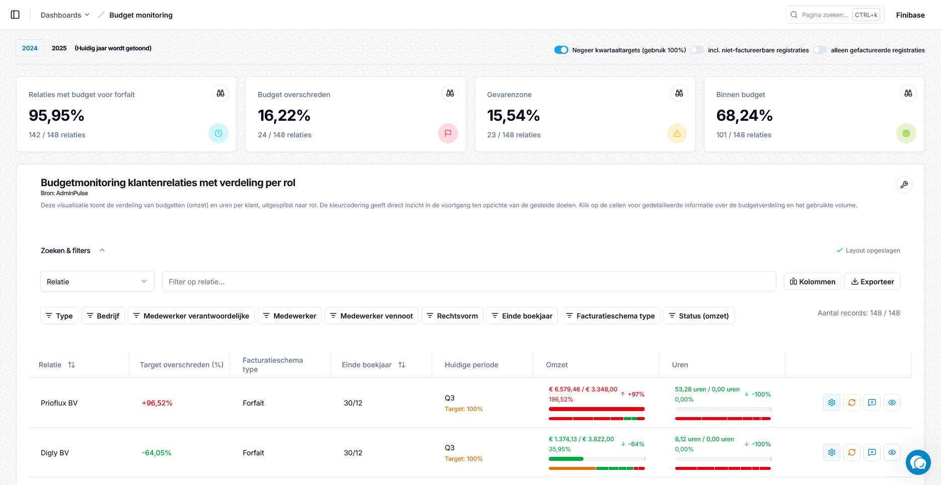Click the Exporteer button
This screenshot has height=485, width=941.
[x=872, y=282]
